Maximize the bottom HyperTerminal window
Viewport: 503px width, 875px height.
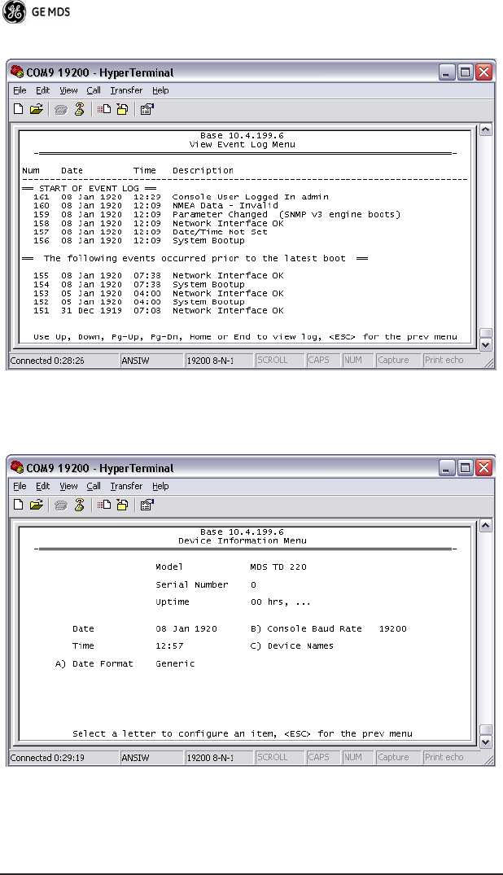465,468
